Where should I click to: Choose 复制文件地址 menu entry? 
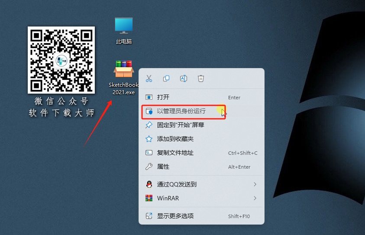(x=201, y=153)
